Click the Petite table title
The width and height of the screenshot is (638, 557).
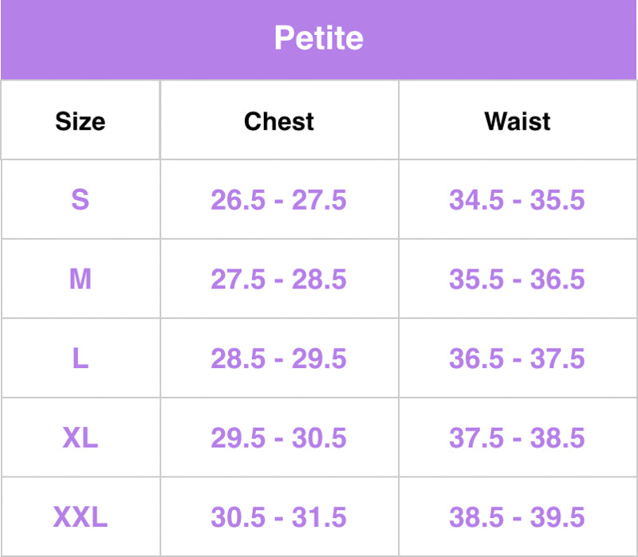318,38
